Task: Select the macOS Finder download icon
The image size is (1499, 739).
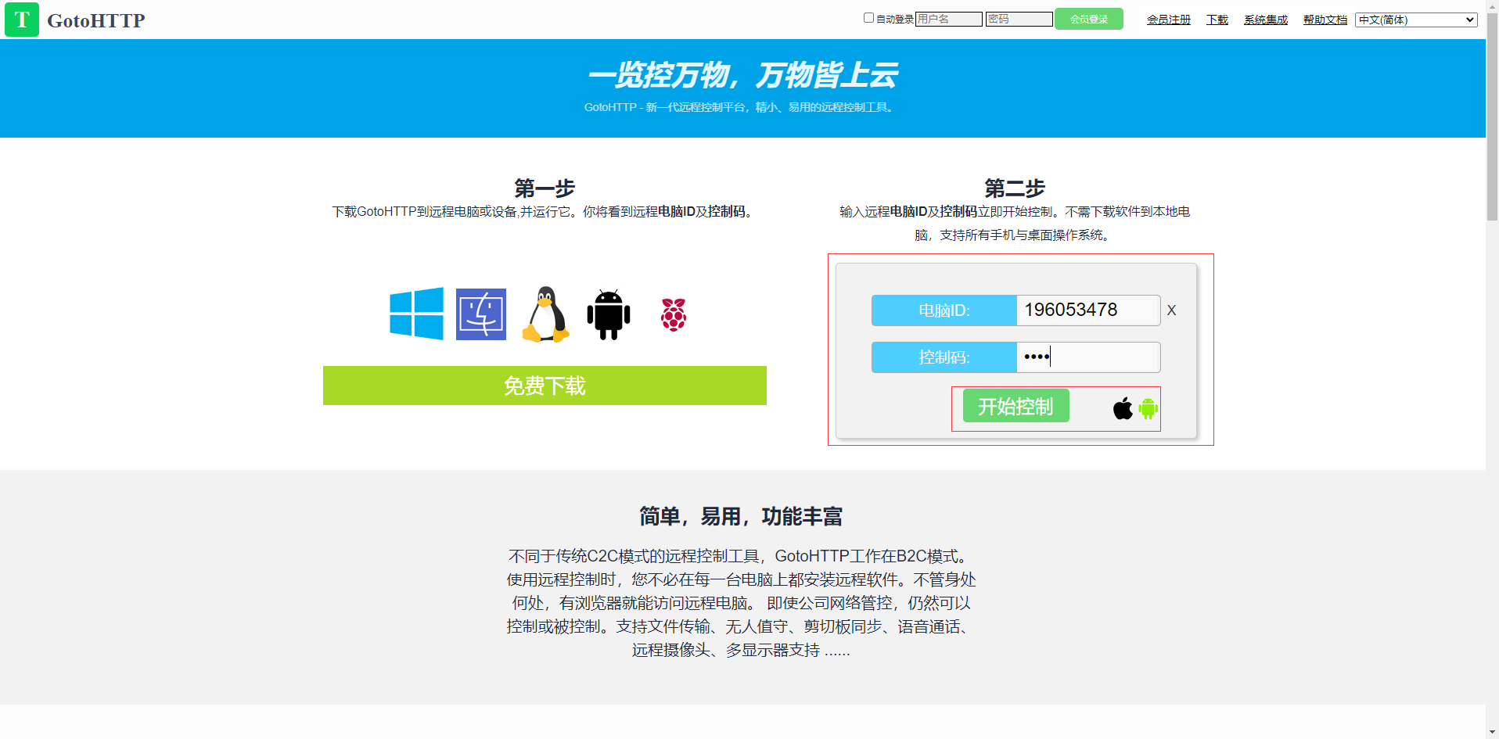Action: [481, 314]
